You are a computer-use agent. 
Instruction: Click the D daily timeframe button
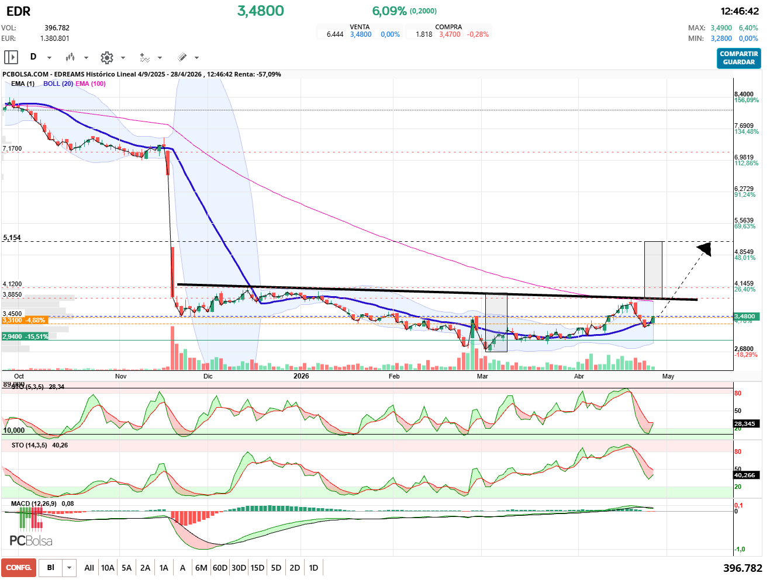(33, 57)
